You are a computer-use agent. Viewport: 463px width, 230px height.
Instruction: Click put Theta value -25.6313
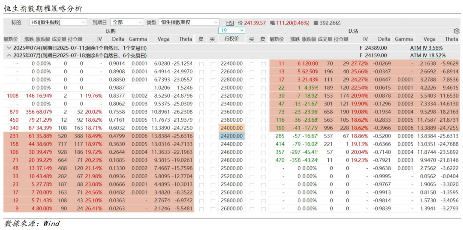click(448, 136)
